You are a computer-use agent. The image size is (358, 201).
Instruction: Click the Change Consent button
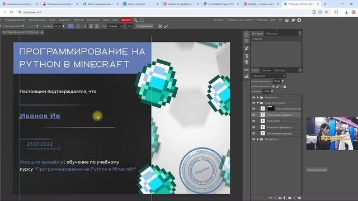[317, 170]
